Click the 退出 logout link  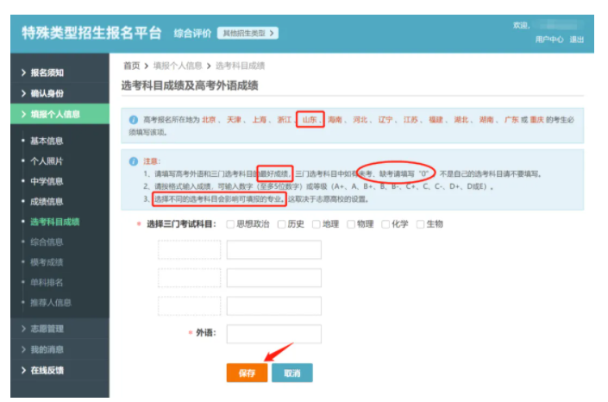pos(577,40)
